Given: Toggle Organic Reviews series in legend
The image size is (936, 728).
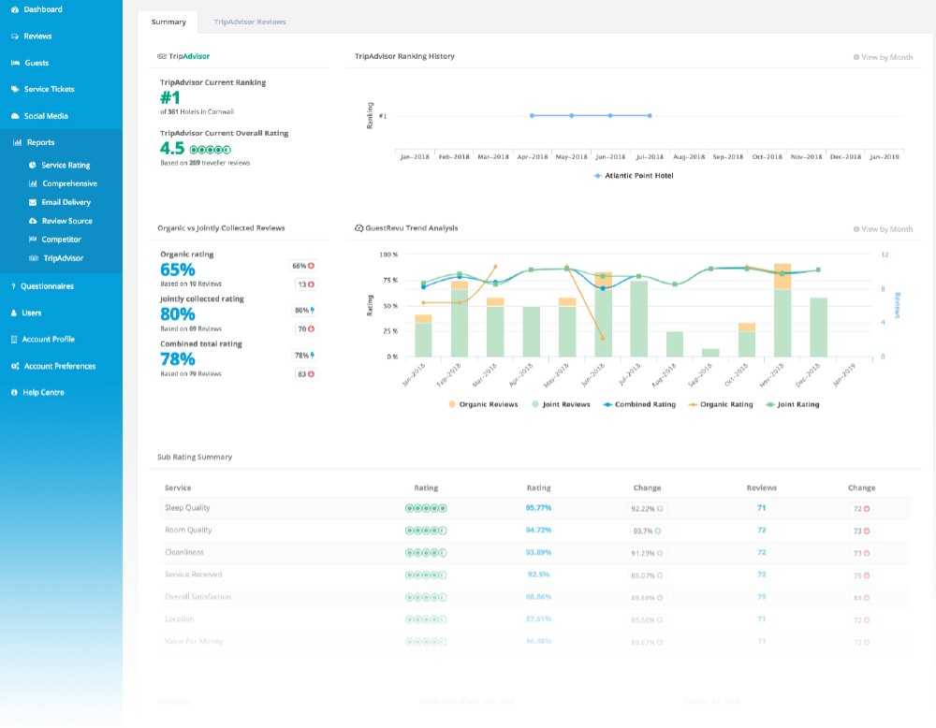Looking at the screenshot, I should point(482,404).
